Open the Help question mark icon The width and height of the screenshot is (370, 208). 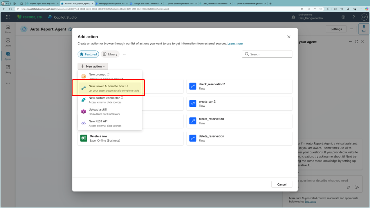[x=353, y=17]
